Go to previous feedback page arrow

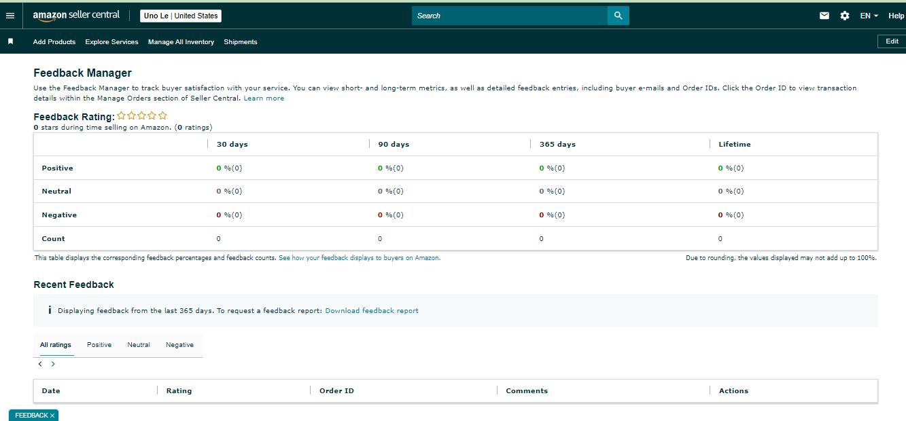click(40, 364)
